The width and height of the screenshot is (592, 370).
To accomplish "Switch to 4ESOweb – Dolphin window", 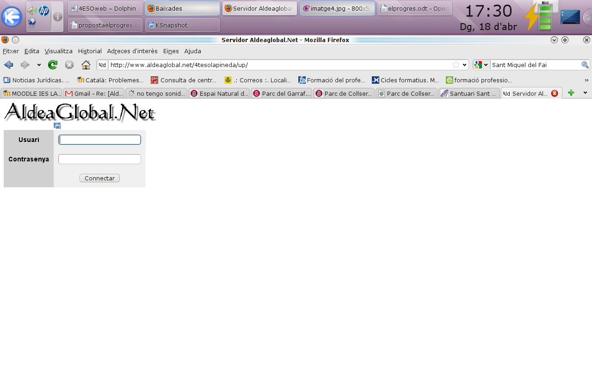I will coord(105,8).
